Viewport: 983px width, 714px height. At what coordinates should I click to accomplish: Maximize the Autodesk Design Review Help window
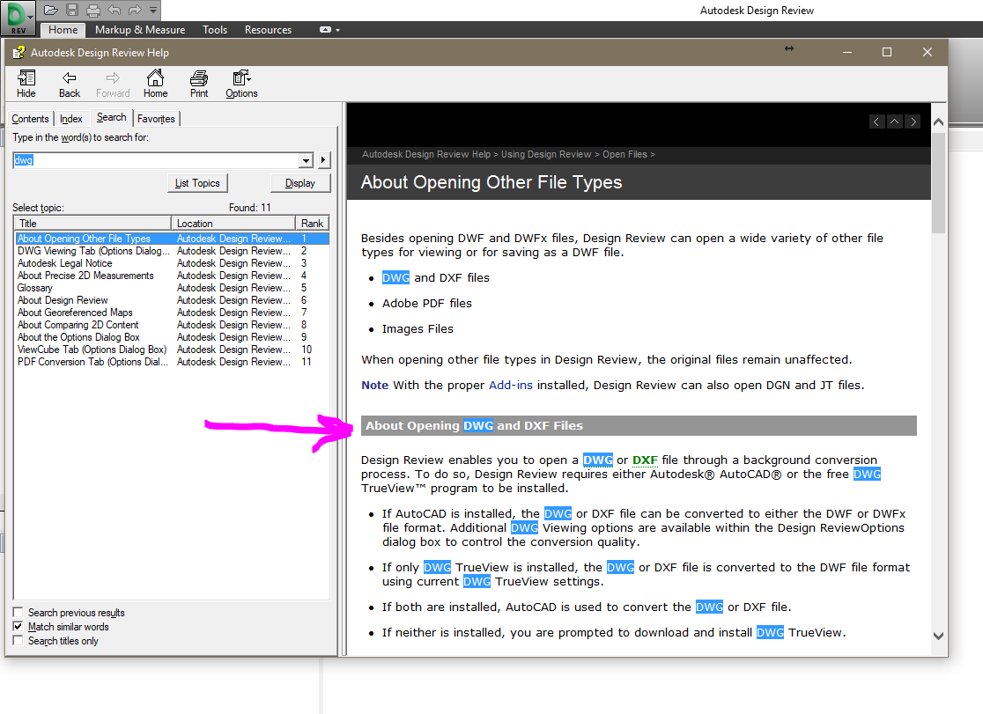[x=886, y=52]
